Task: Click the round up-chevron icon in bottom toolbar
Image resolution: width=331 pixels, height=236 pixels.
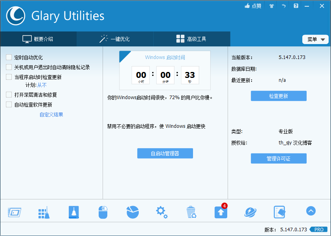Action: 311,211
